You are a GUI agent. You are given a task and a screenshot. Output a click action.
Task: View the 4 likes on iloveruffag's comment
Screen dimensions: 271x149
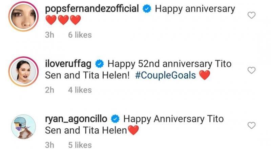tap(80, 90)
